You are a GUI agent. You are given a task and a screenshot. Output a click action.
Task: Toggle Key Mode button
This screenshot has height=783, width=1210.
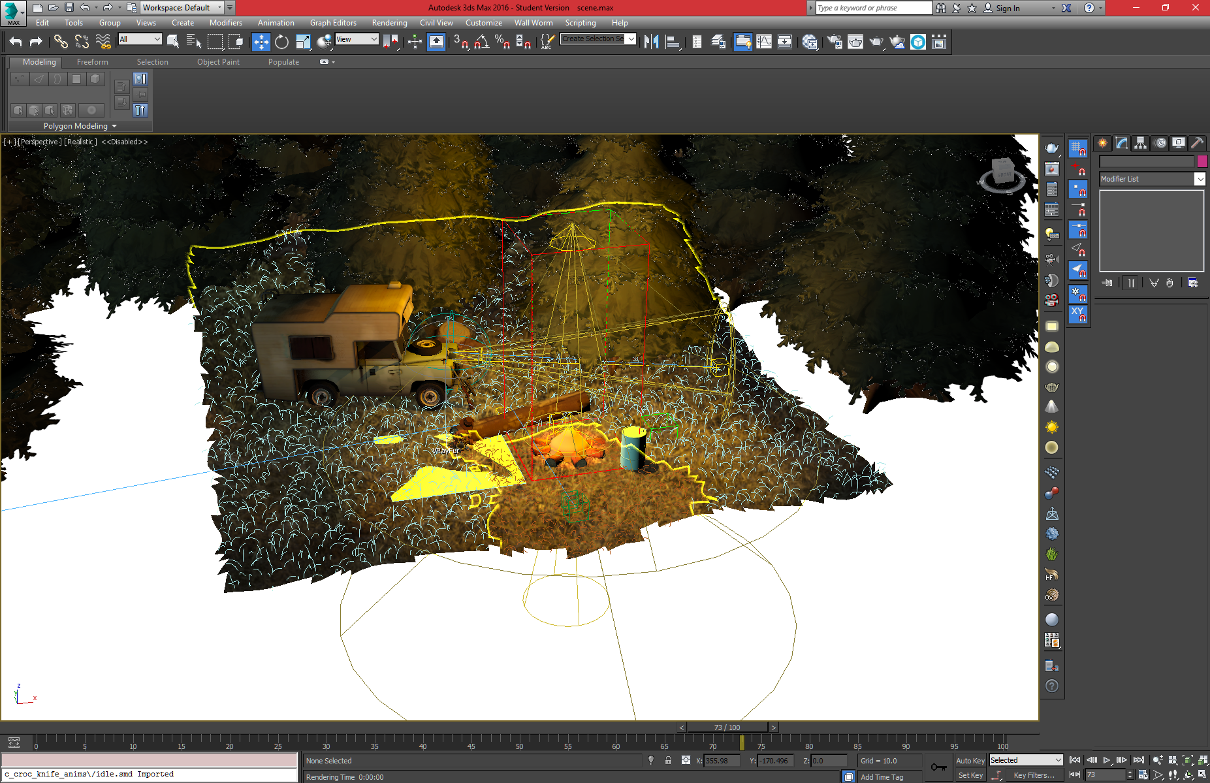click(1074, 775)
